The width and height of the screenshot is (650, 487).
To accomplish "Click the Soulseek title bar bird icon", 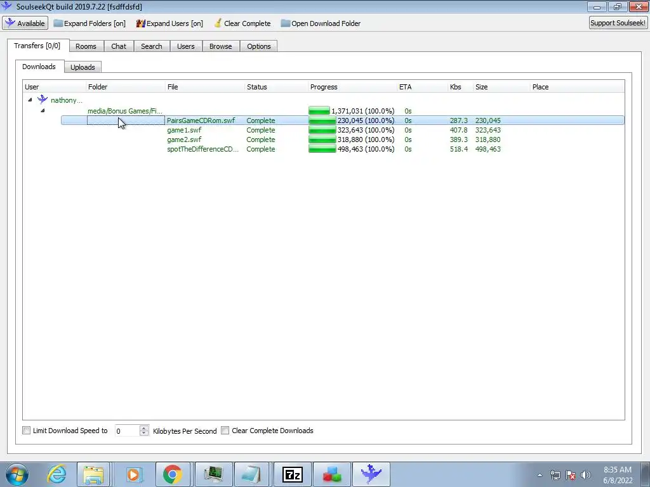I will (x=6, y=6).
